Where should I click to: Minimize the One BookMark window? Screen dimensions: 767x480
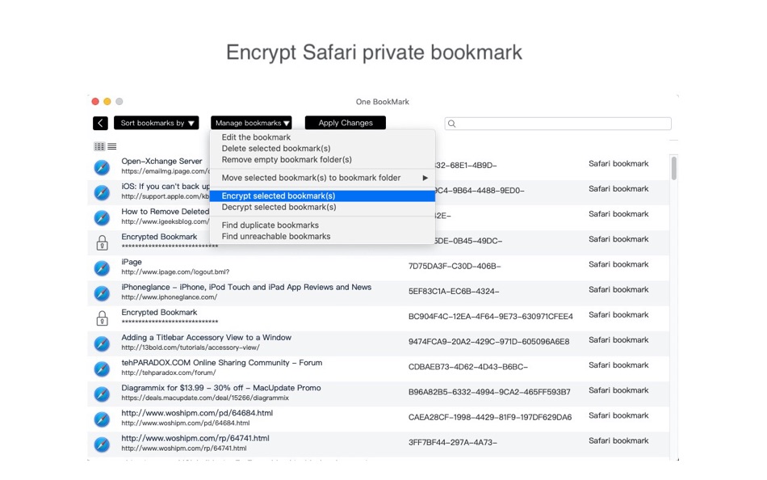click(x=107, y=101)
